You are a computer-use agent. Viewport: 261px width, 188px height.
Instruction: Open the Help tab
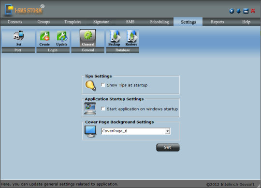click(x=246, y=22)
